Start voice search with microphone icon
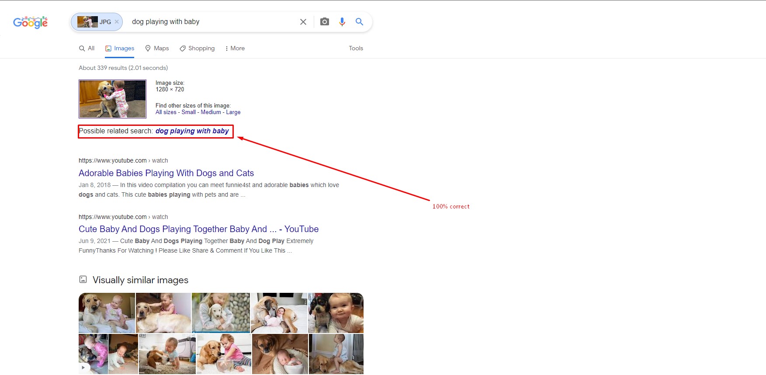Viewport: 766px width, 375px height. pyautogui.click(x=342, y=22)
